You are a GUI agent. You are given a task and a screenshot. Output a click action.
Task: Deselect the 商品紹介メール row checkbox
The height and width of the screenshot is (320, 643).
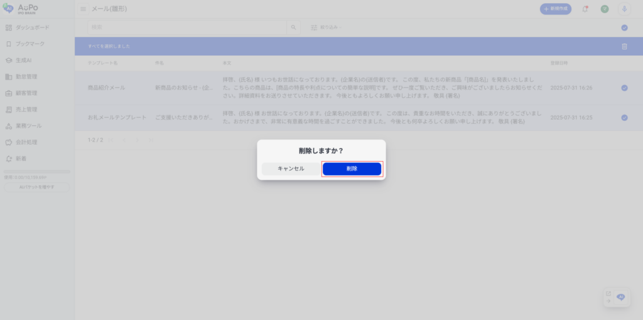624,88
